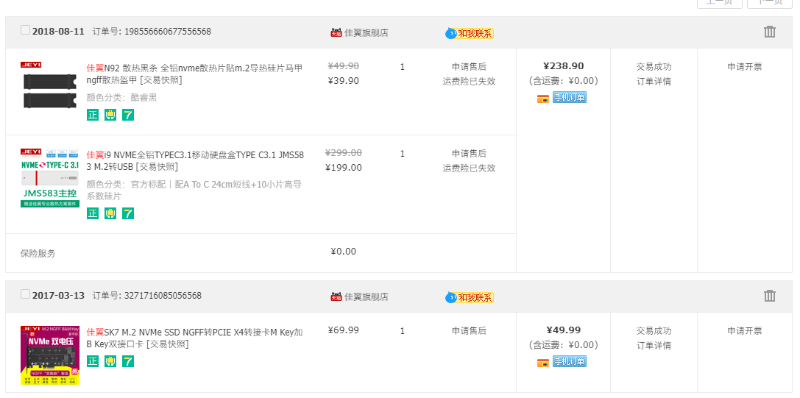Viewport: 800px width, 398px height.
Task: Click the 手机订单 badge under ¥49.99
Action: [x=570, y=361]
